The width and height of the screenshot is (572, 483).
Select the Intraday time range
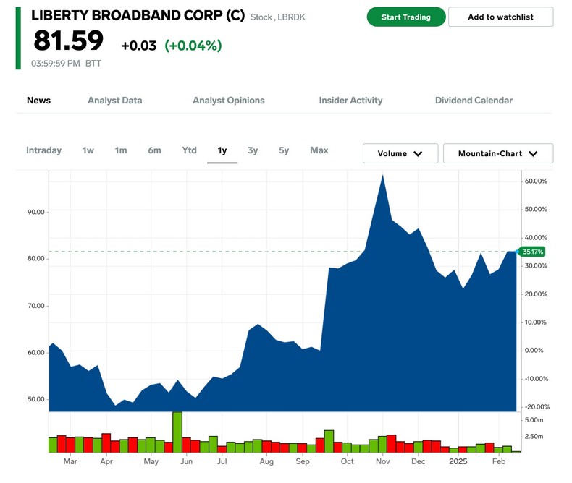(43, 150)
